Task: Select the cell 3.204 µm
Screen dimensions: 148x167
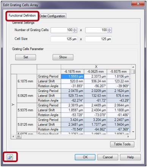Action: pos(96,120)
